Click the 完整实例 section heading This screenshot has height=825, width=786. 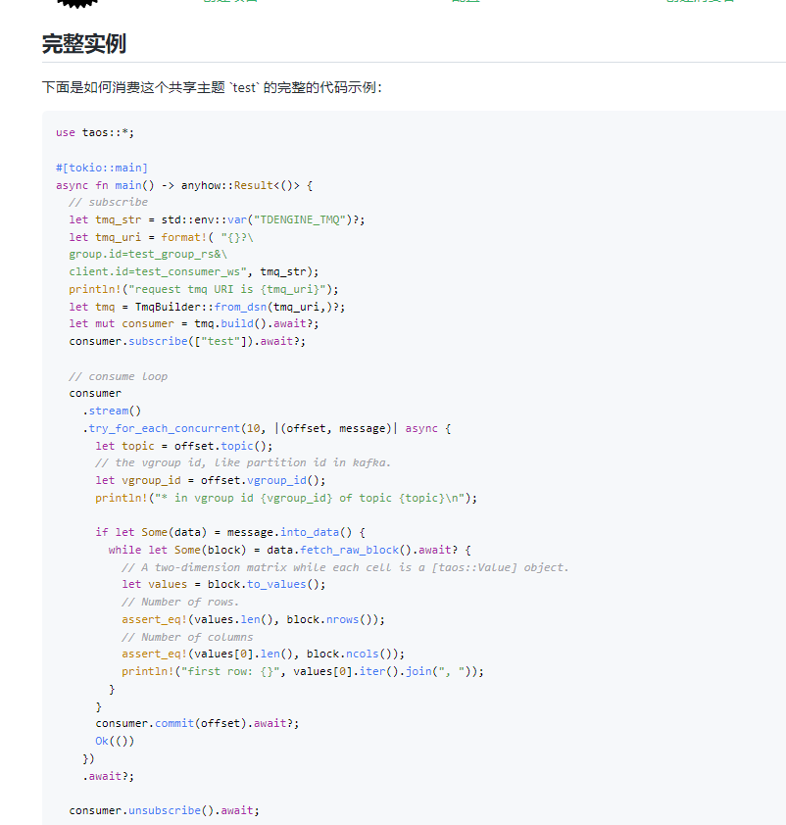[84, 44]
